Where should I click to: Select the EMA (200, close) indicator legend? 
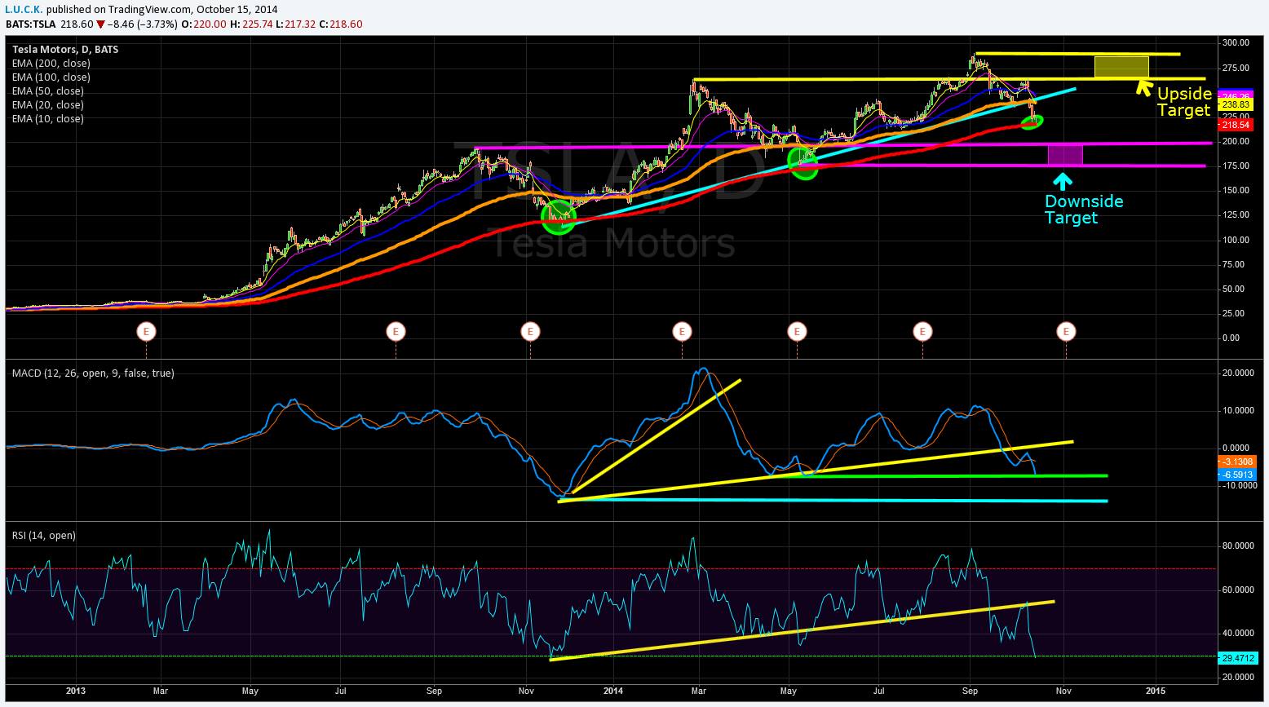coord(51,63)
